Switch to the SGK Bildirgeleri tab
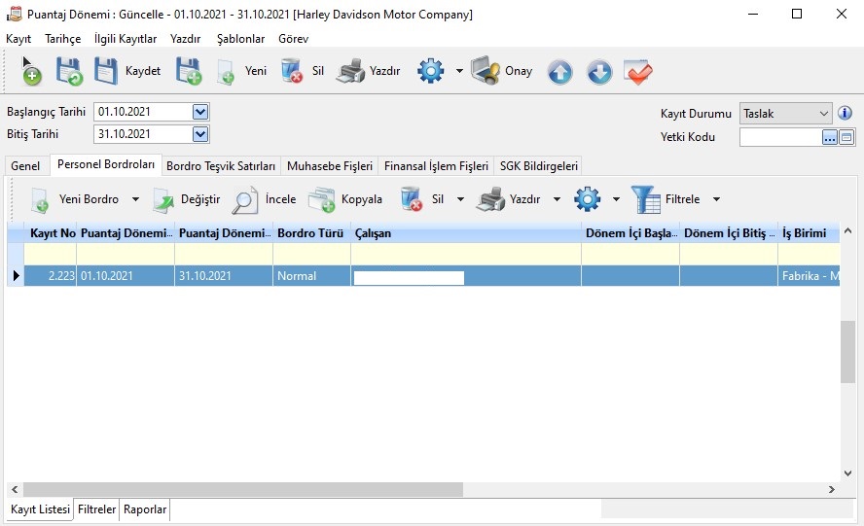This screenshot has width=864, height=526. coord(539,166)
